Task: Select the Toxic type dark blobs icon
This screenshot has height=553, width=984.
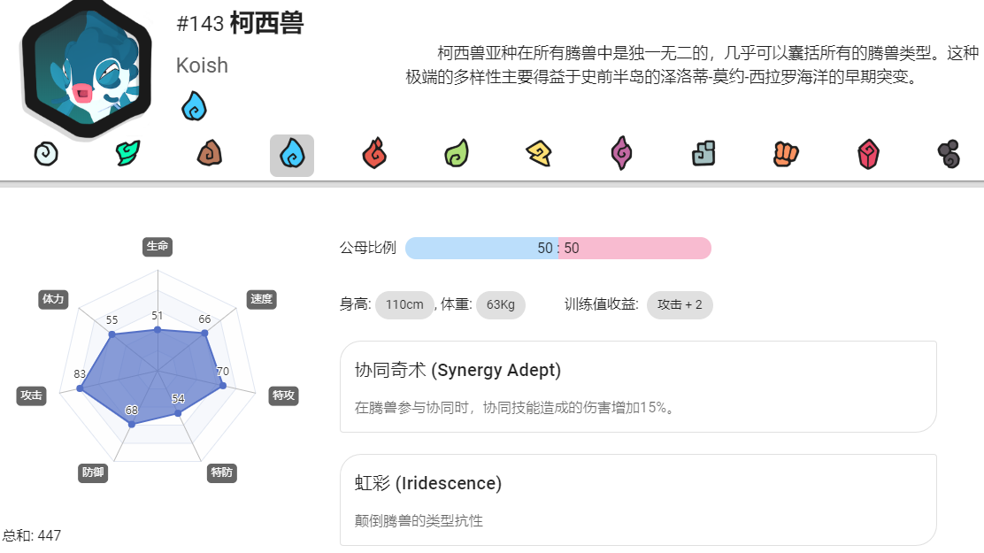Action: click(x=949, y=154)
